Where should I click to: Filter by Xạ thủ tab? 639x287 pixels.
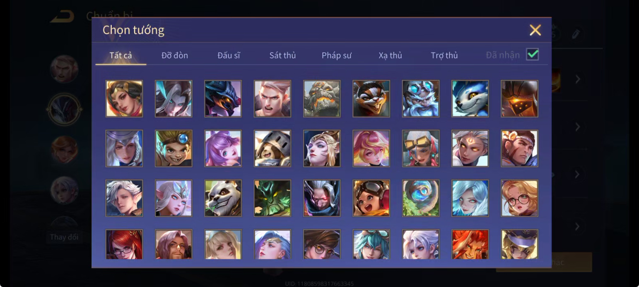click(391, 55)
